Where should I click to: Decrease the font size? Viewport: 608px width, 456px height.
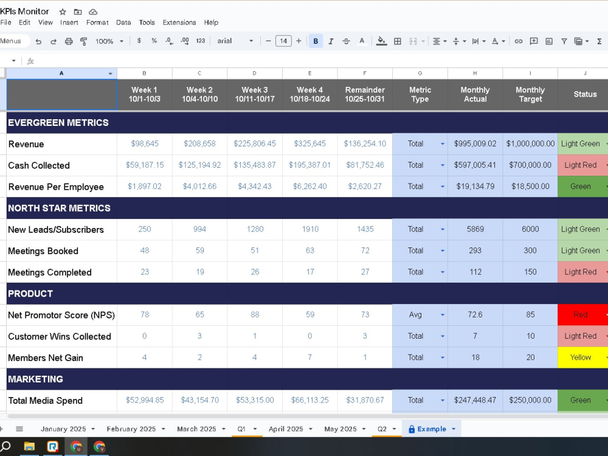[x=268, y=41]
